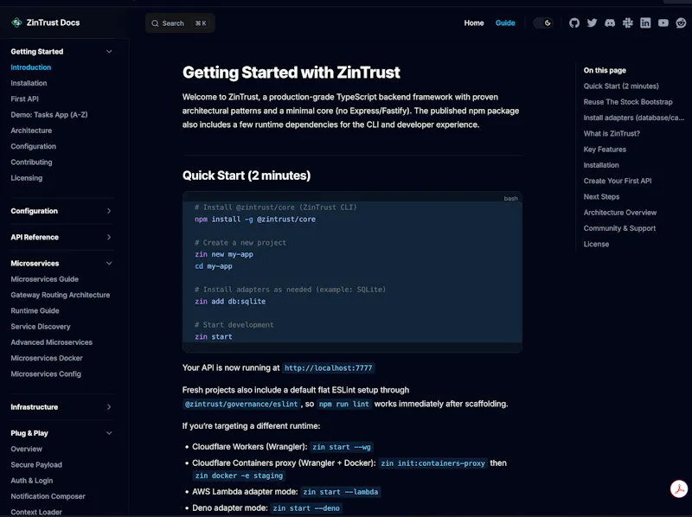Click the red PDF floating button
This screenshot has height=517, width=692.
(679, 488)
